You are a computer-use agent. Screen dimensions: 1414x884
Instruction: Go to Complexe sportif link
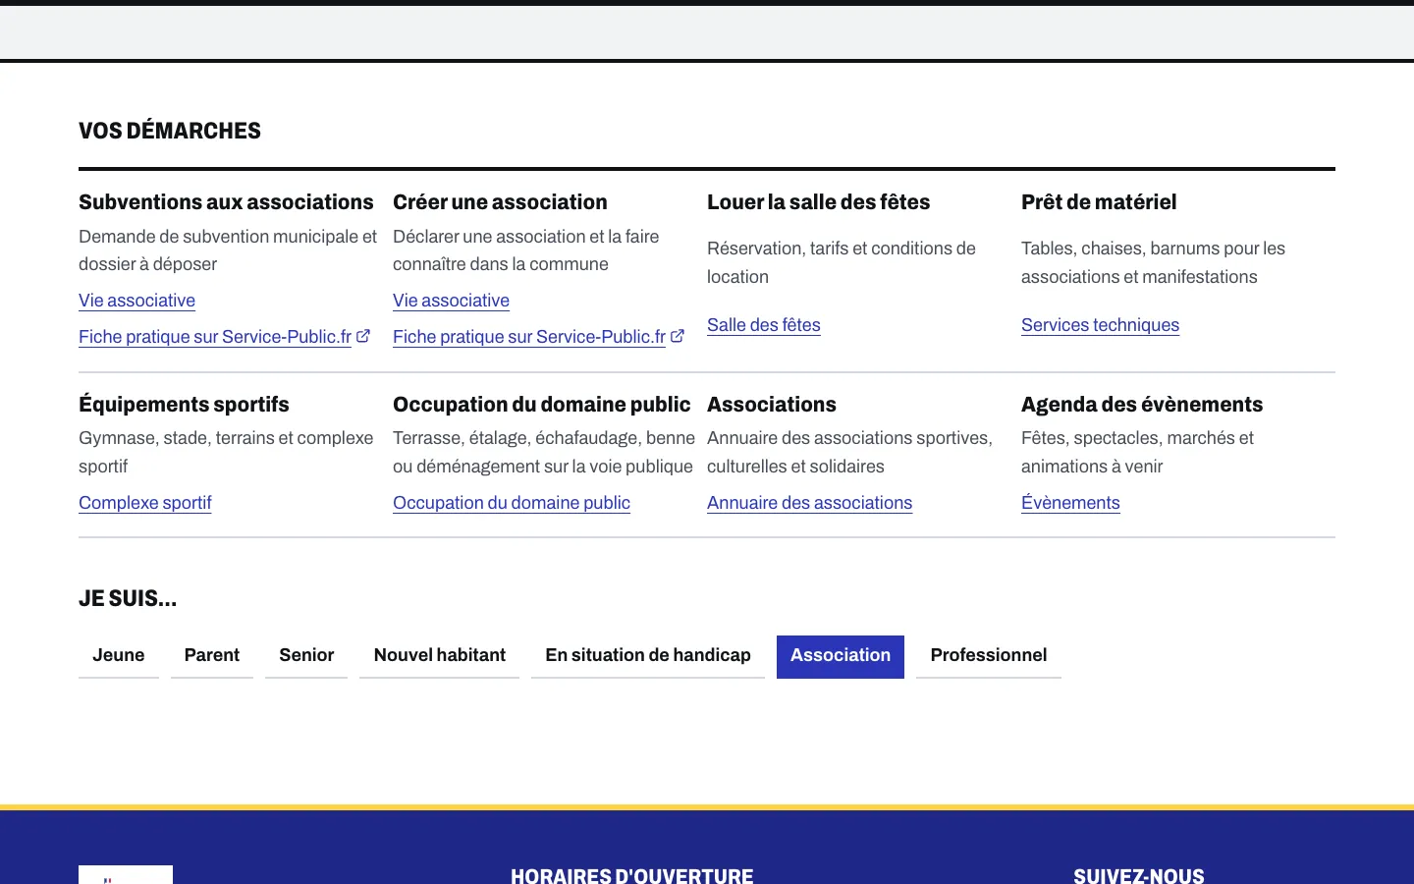(145, 503)
